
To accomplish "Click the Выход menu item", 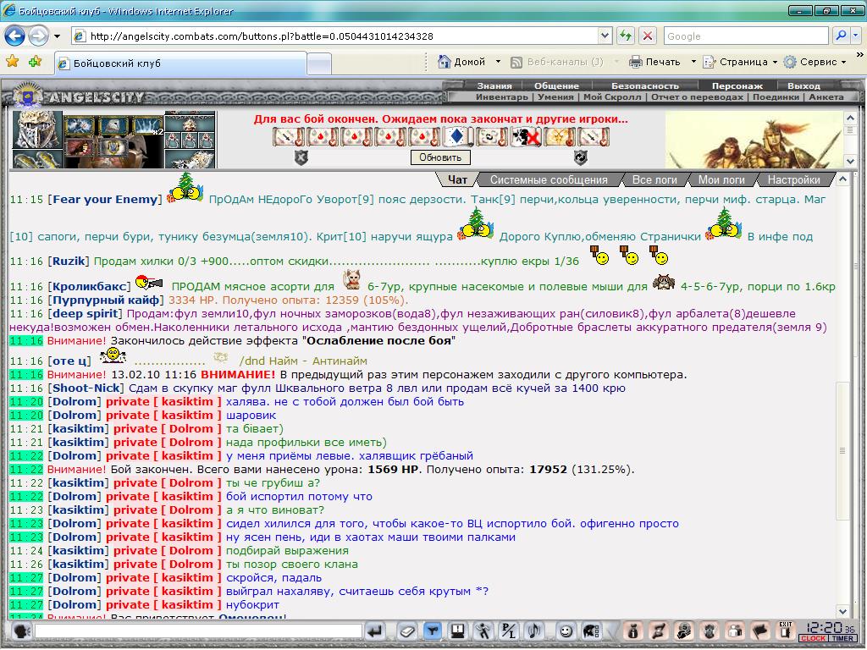I will (804, 85).
